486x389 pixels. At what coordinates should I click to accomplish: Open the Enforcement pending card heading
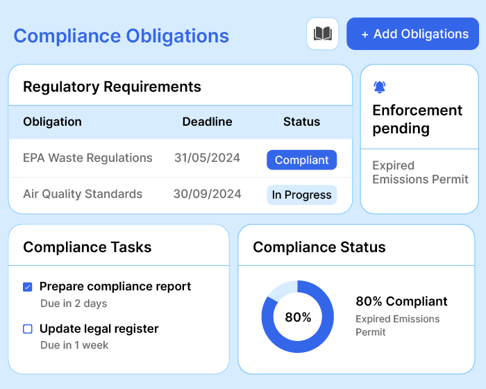417,119
